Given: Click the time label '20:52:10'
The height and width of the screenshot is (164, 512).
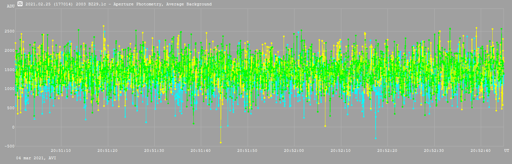Looking at the screenshot, I should pyautogui.click(x=341, y=150).
